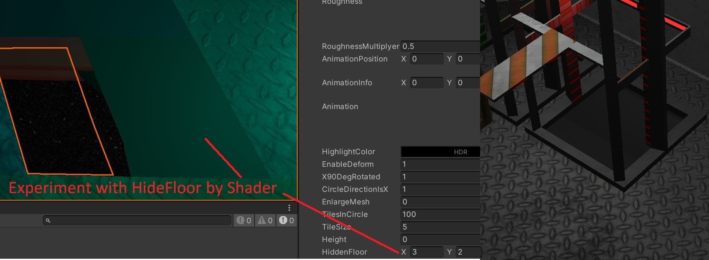Click the AnimationInfo Y value field
The image size is (709, 260).
pyautogui.click(x=468, y=83)
